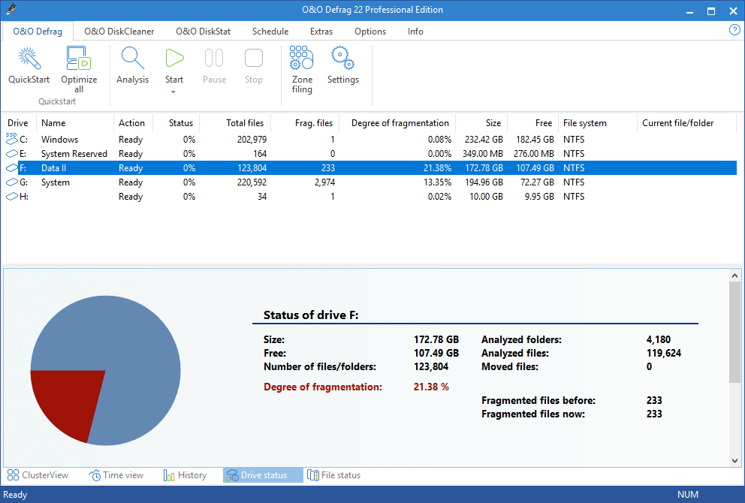Screen dimensions: 745x503
Task: Click the 202,979 total files cell
Action: [252, 140]
